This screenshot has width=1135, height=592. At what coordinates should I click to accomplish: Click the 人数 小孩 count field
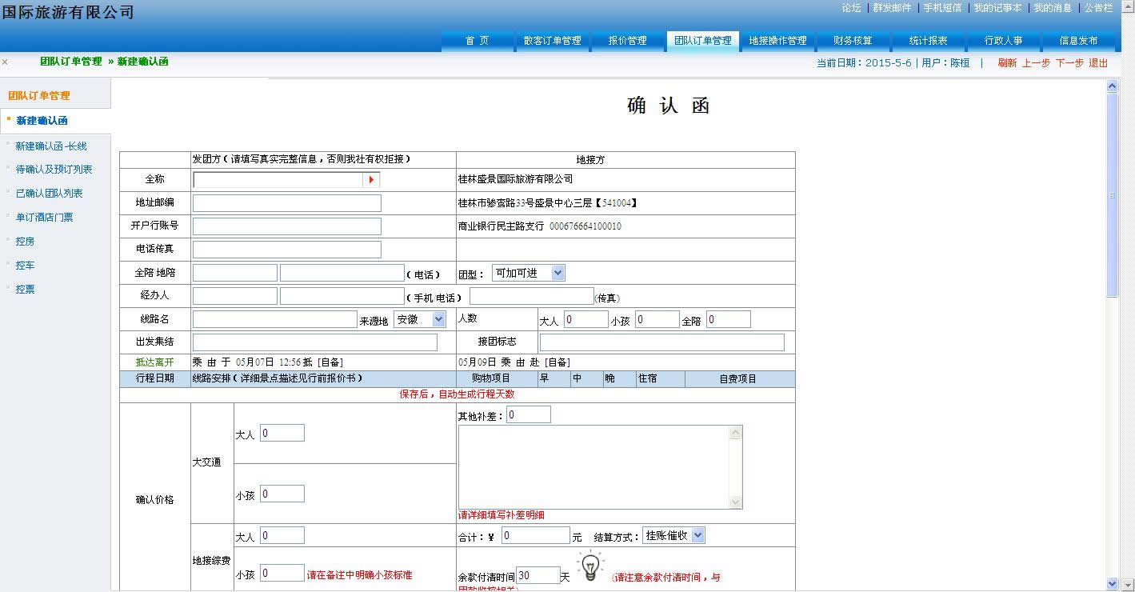coord(657,320)
